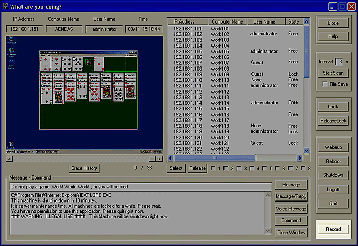Select row 192.168.1.111 Work111
Screen dimensions: 358x246
235,86
